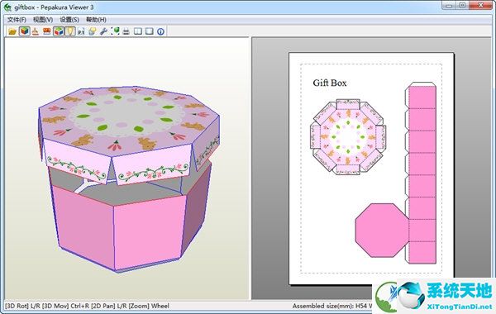496x314 pixels.
Task: Click the P.1 page number icon
Action: [x=81, y=31]
